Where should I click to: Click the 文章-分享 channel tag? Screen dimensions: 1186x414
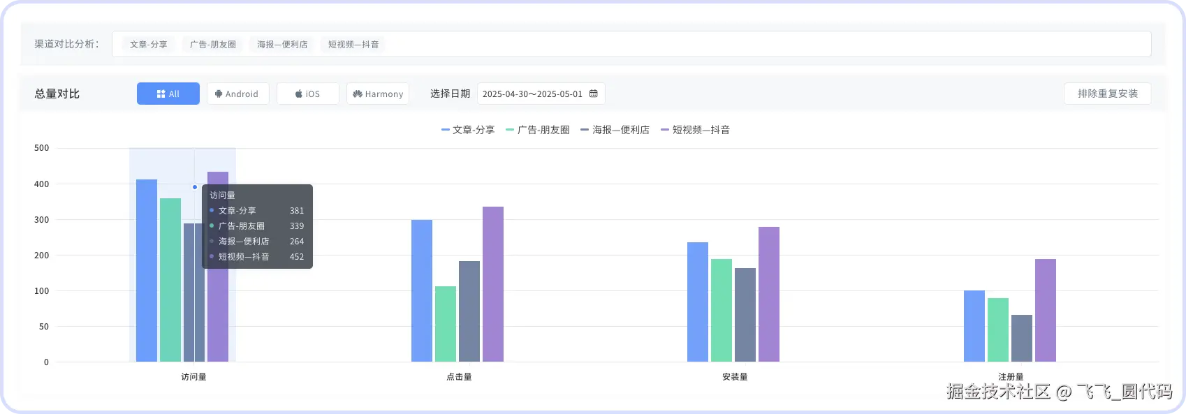[149, 44]
